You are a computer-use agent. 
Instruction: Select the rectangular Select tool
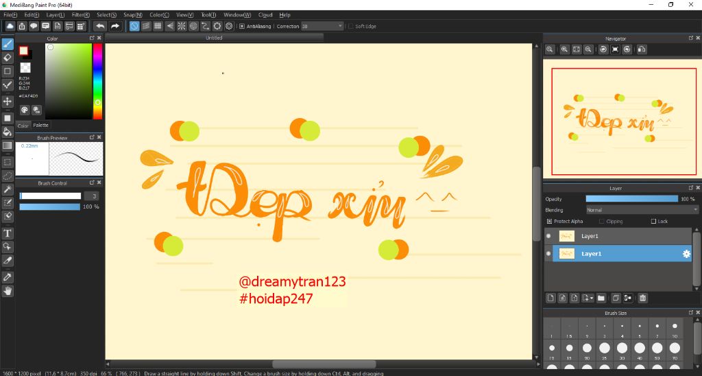click(x=8, y=162)
